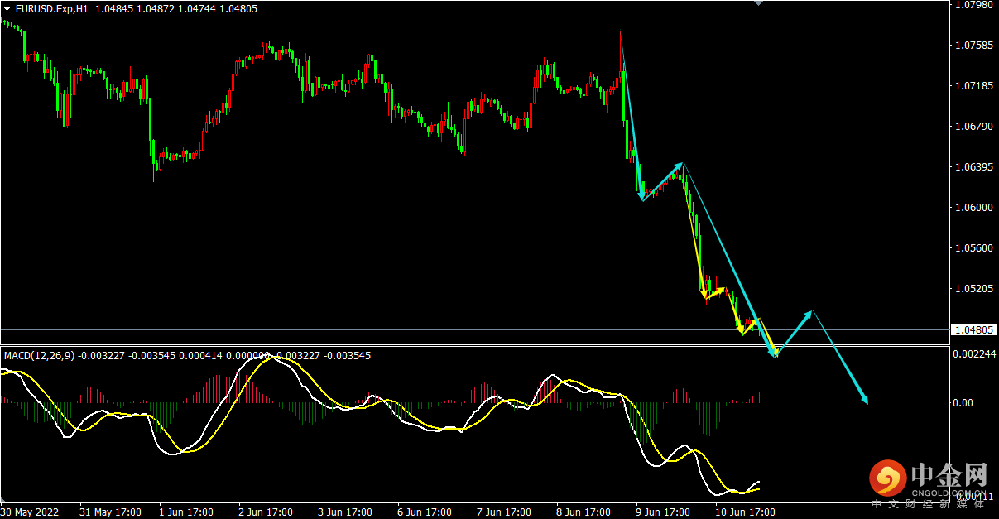Click the 0.002244 MACD scale value
Viewport: 999px width, 519px height.
click(x=976, y=353)
